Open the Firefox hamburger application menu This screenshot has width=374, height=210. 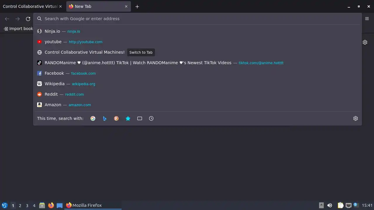367,19
